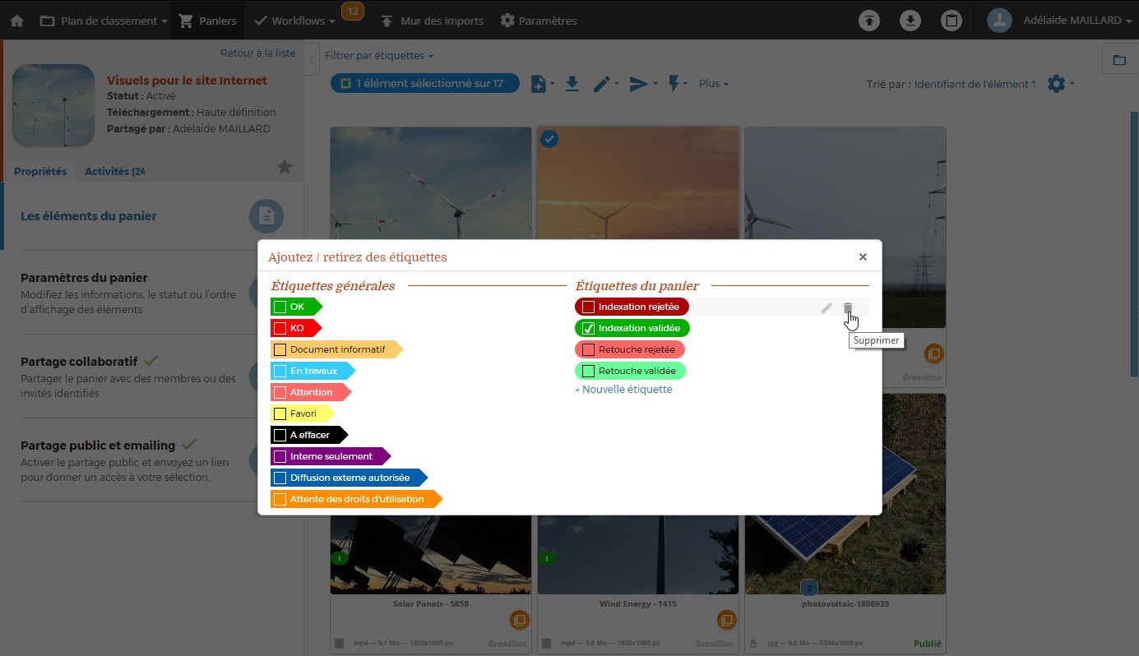The image size is (1139, 656).
Task: Click the trash icon for Indexation rejetée
Action: [848, 307]
